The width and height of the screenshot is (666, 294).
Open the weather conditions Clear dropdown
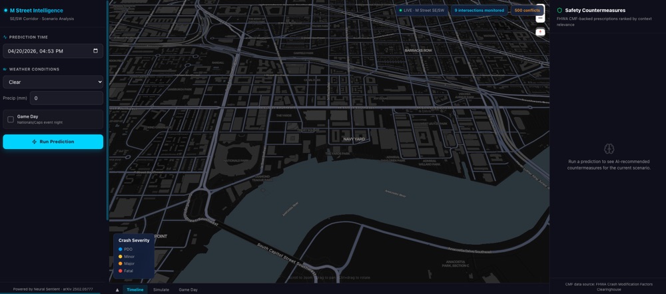(53, 82)
